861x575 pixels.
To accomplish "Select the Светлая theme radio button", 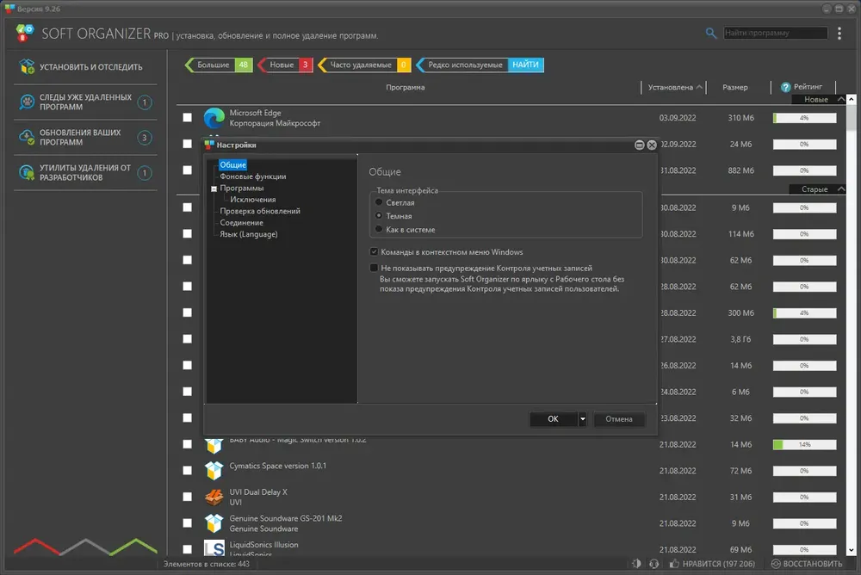I will pos(378,202).
